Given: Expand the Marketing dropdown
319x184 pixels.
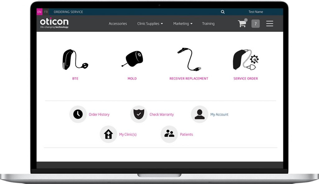Looking at the screenshot, I should point(183,24).
